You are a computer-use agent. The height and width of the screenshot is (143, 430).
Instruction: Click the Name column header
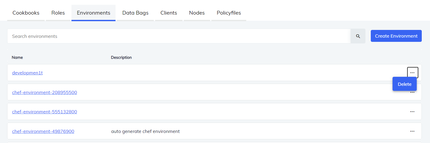(17, 57)
